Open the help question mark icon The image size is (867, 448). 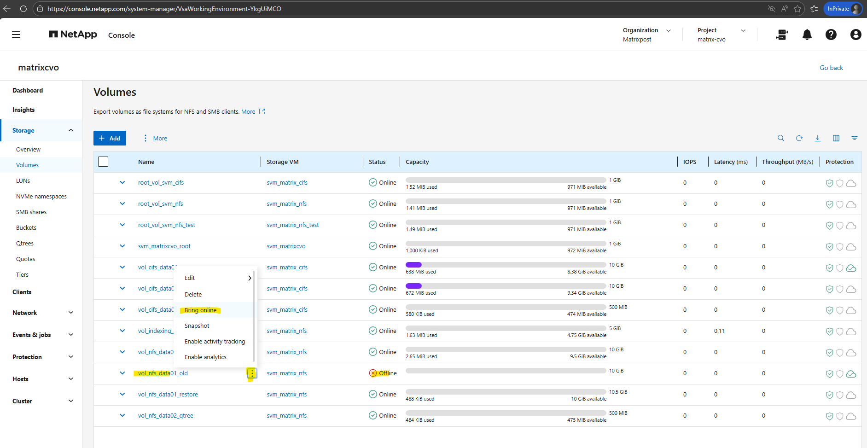(831, 35)
